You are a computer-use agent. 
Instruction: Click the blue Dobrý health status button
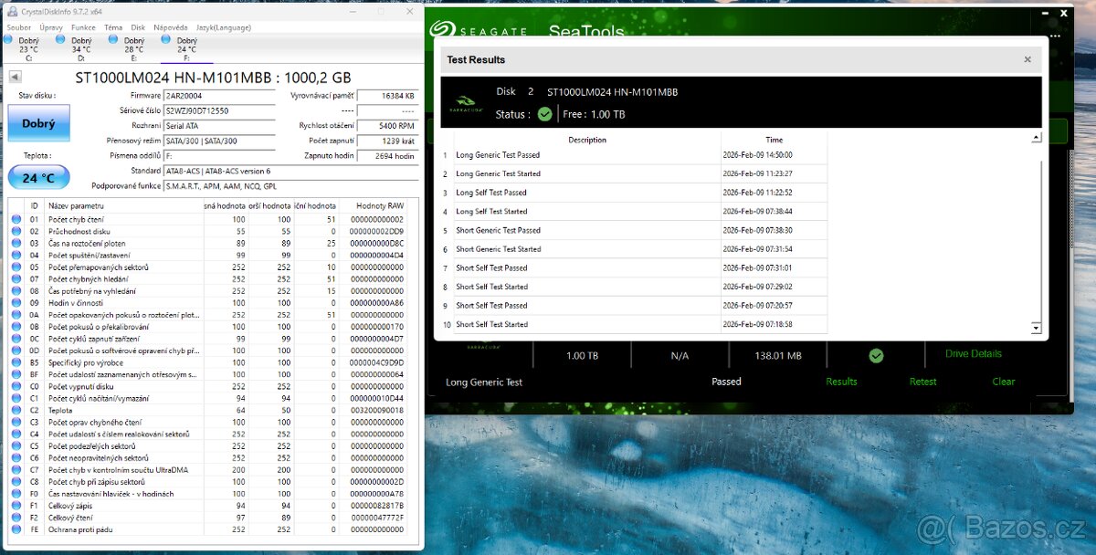(38, 123)
